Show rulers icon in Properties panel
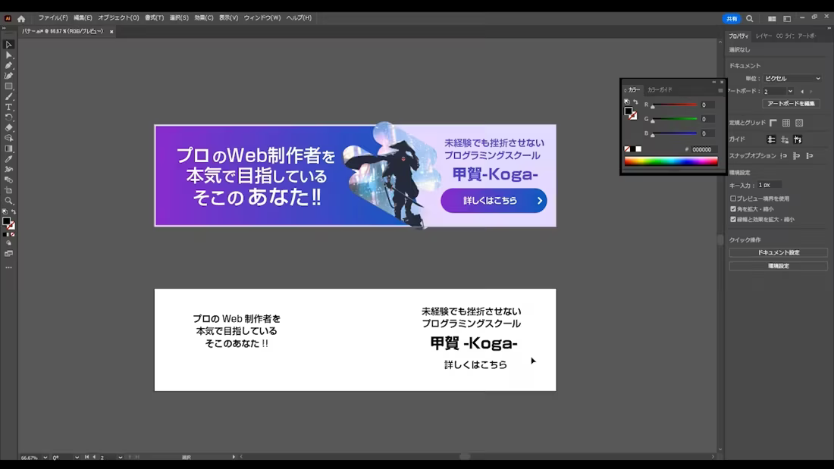 point(773,123)
